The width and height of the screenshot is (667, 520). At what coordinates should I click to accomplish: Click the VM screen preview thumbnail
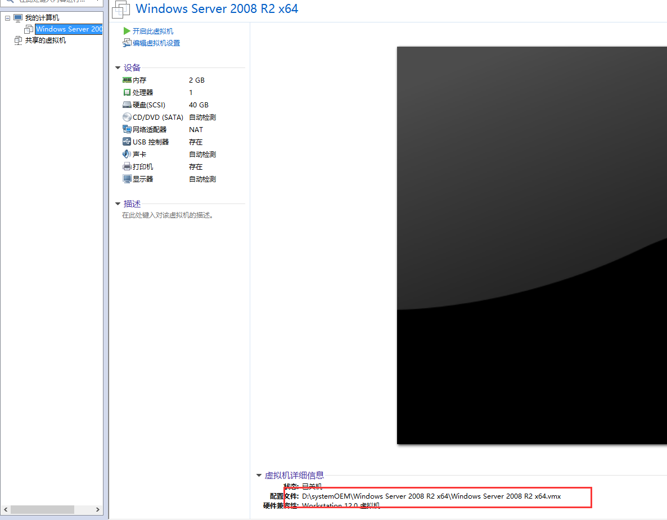pos(531,245)
